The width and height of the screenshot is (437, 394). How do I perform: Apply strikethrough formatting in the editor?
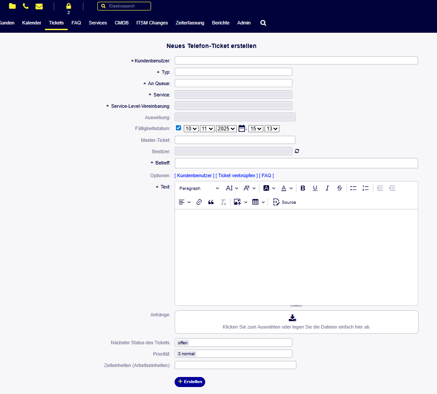[339, 188]
